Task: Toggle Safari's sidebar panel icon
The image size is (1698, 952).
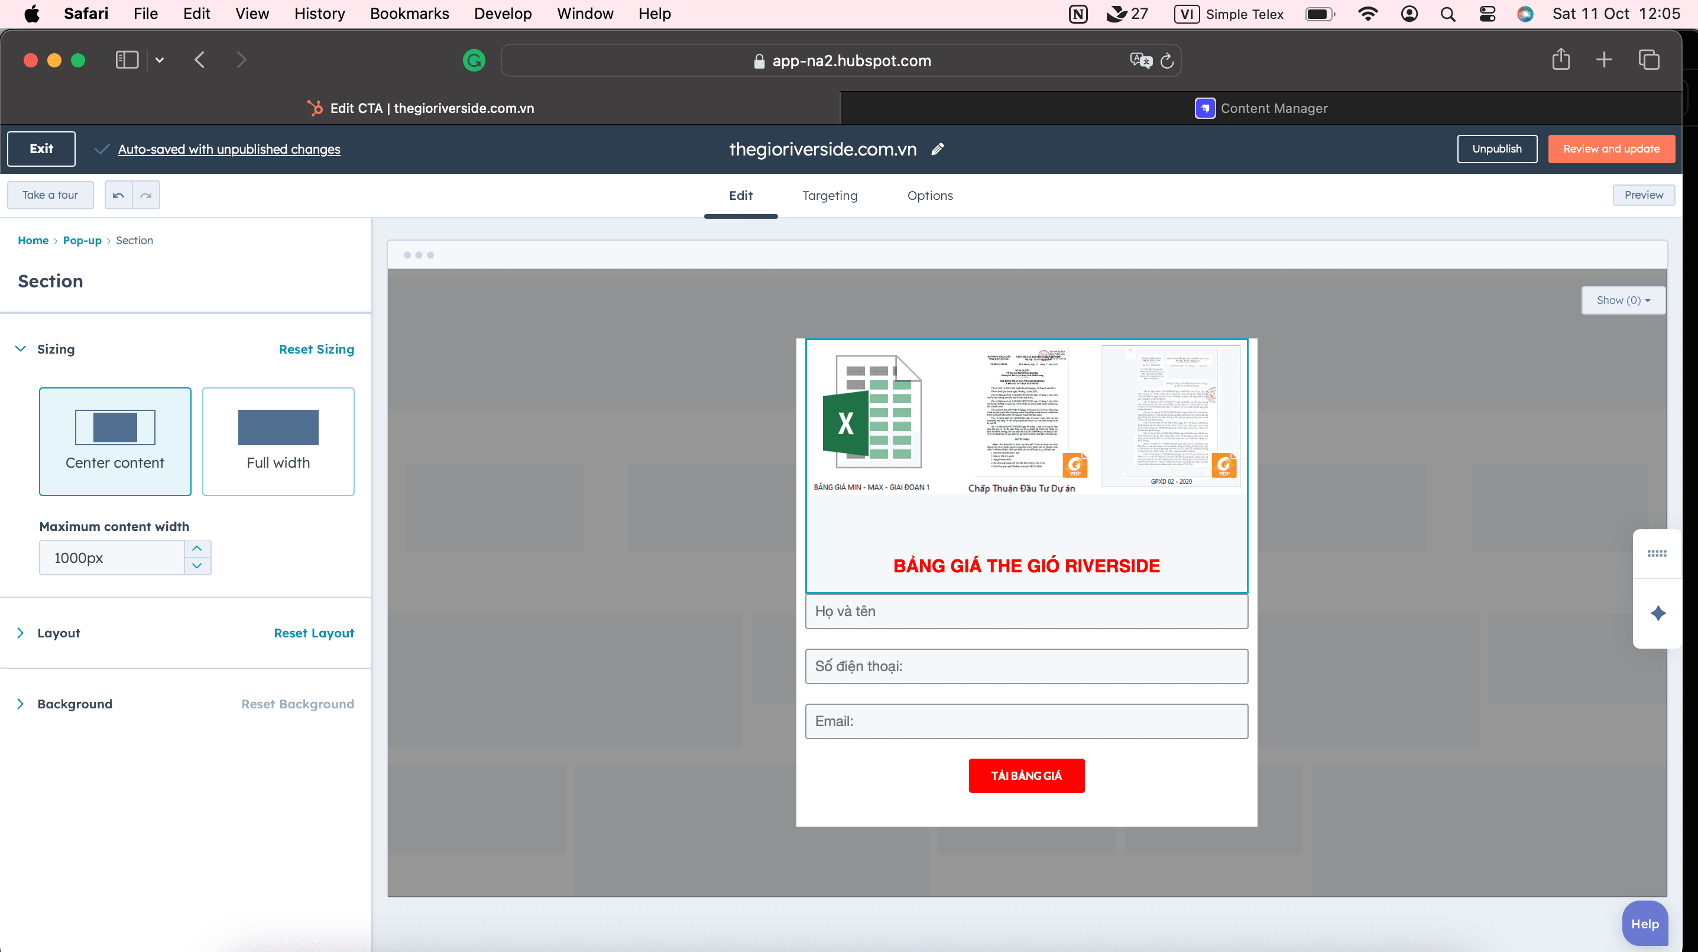Action: [x=127, y=60]
